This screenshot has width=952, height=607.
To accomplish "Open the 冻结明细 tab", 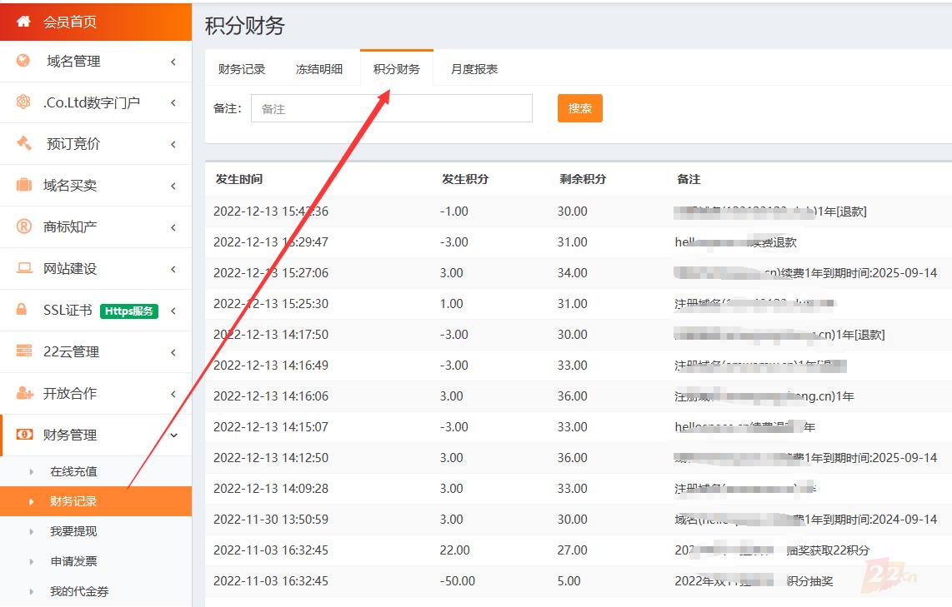I will pyautogui.click(x=319, y=69).
